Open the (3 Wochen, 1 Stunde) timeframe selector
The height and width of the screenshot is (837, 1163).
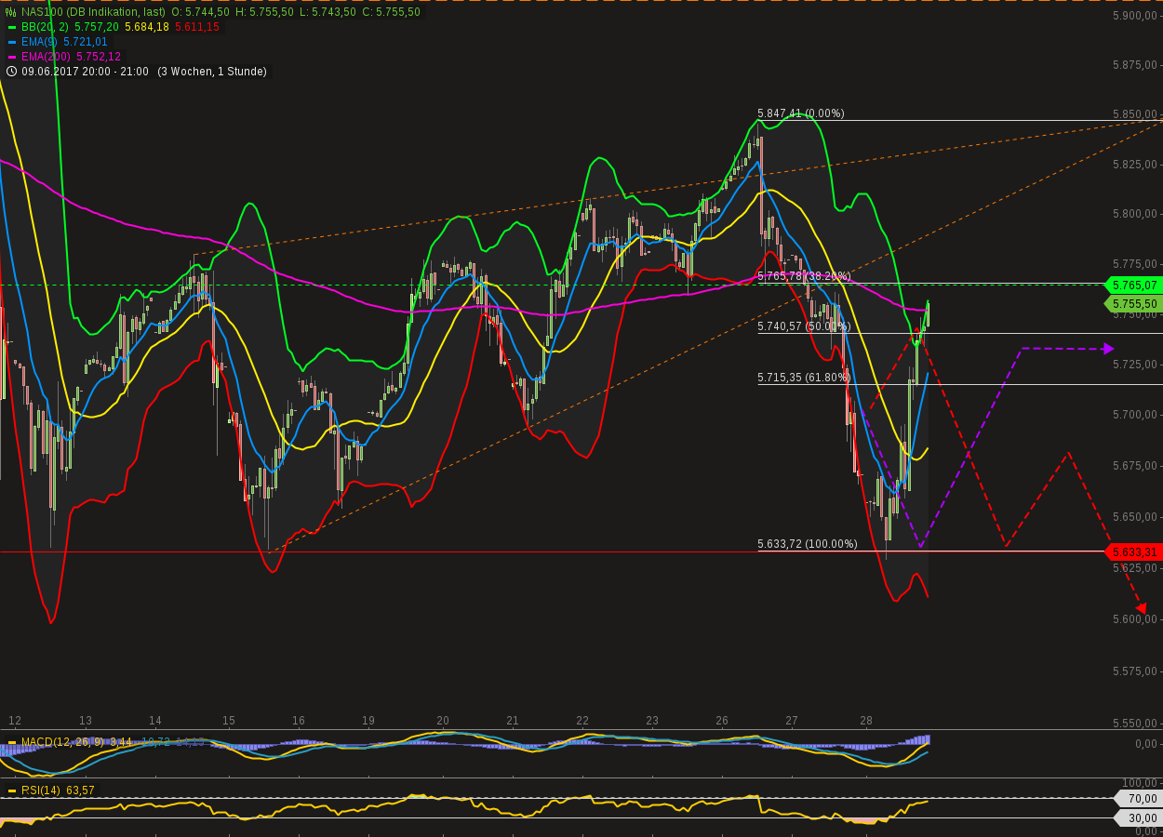[212, 72]
